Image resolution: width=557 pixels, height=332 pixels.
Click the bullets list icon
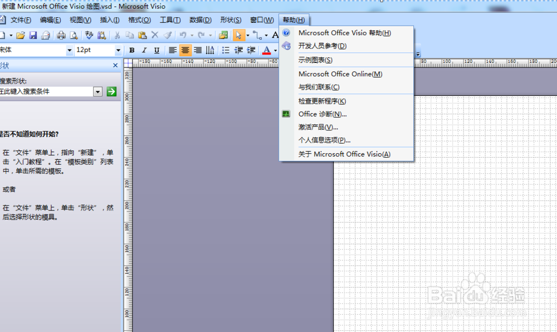226,50
